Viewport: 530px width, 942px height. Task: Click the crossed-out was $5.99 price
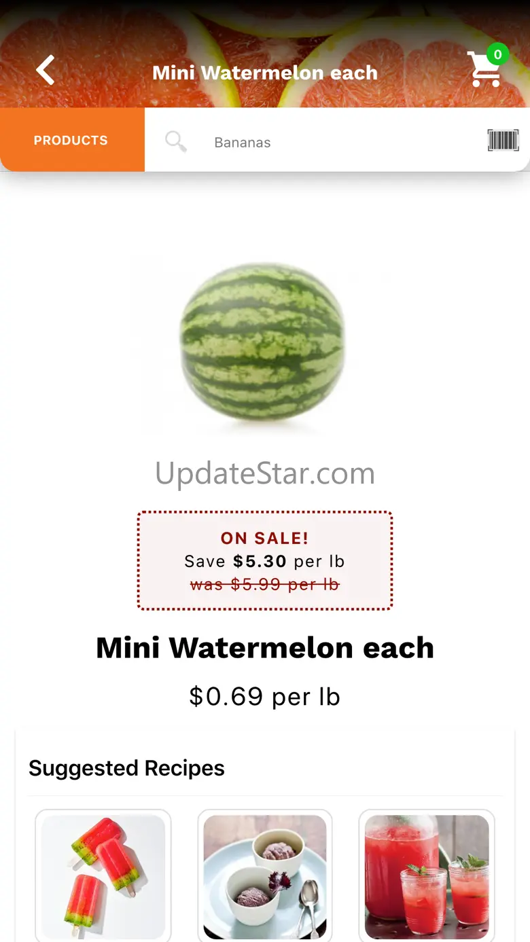tap(265, 585)
